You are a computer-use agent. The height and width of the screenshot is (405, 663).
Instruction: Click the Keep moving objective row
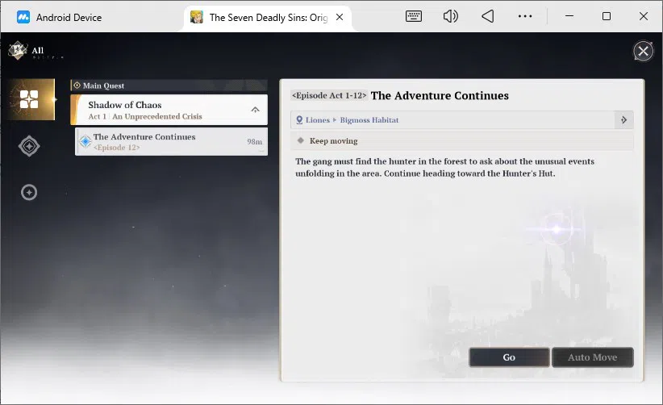[461, 140]
